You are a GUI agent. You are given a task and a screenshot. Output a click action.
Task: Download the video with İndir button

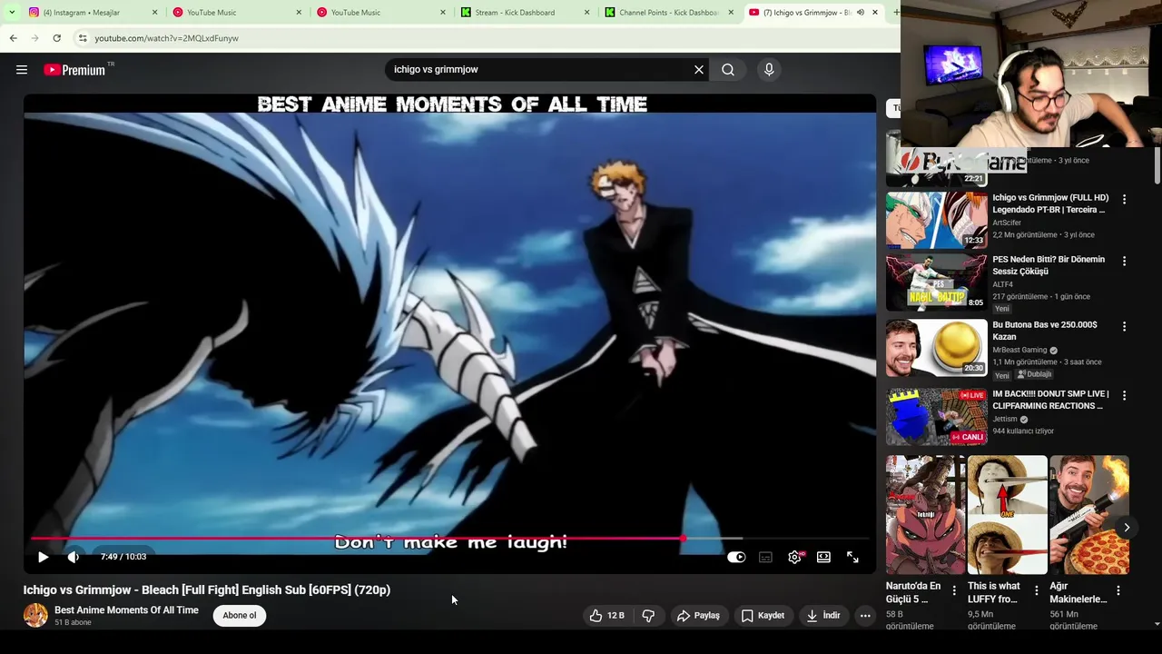(x=823, y=616)
